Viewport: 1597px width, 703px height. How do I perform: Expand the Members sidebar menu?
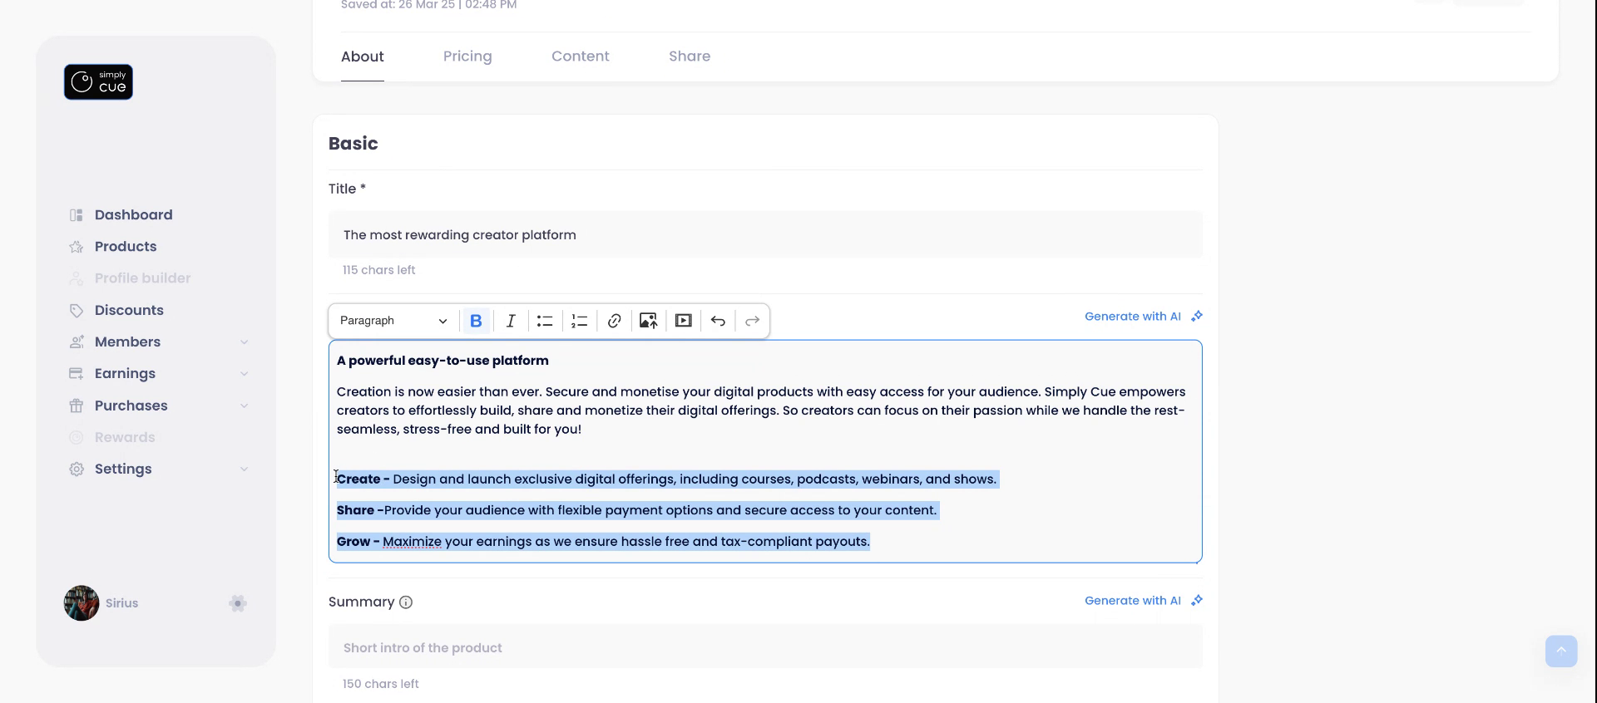pyautogui.click(x=244, y=342)
